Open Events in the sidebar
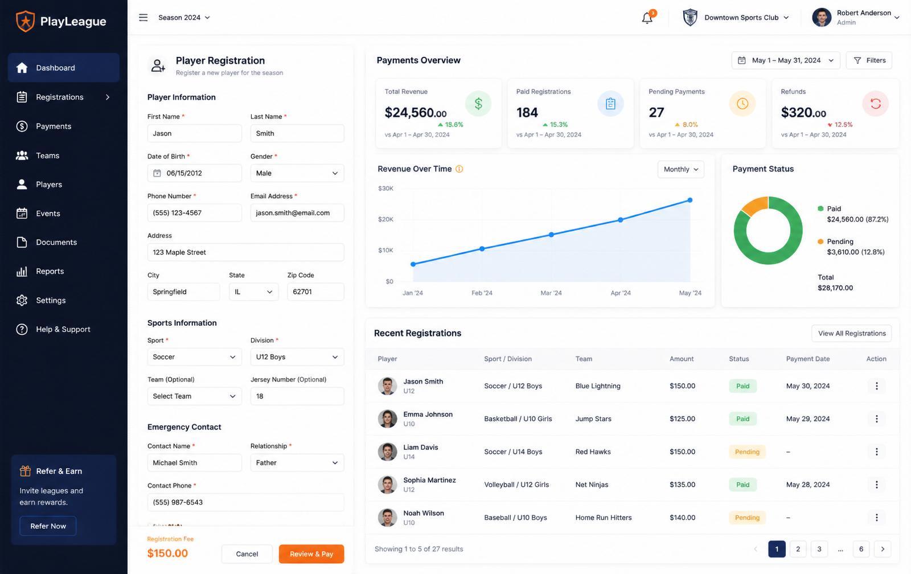Image resolution: width=911 pixels, height=574 pixels. [64, 214]
